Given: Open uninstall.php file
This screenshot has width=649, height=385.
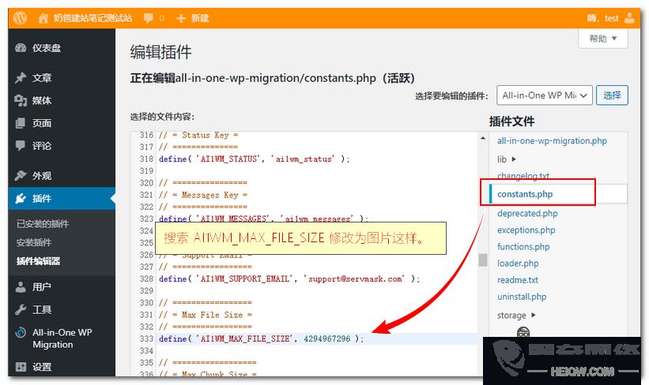Looking at the screenshot, I should pos(522,297).
